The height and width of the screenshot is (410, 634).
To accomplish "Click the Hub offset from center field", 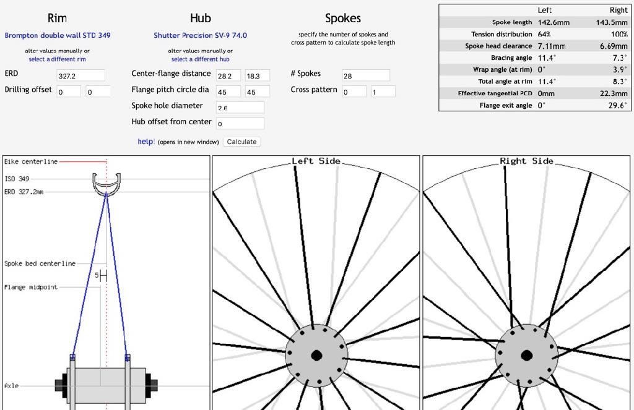I will 240,124.
